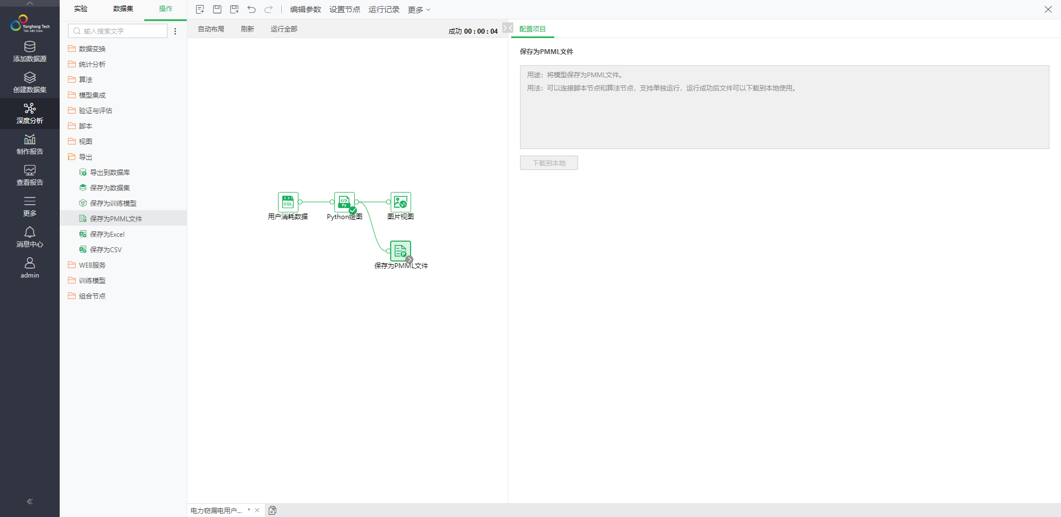The height and width of the screenshot is (517, 1061).
Task: Open 查看报告 in the sidebar
Action: [30, 175]
